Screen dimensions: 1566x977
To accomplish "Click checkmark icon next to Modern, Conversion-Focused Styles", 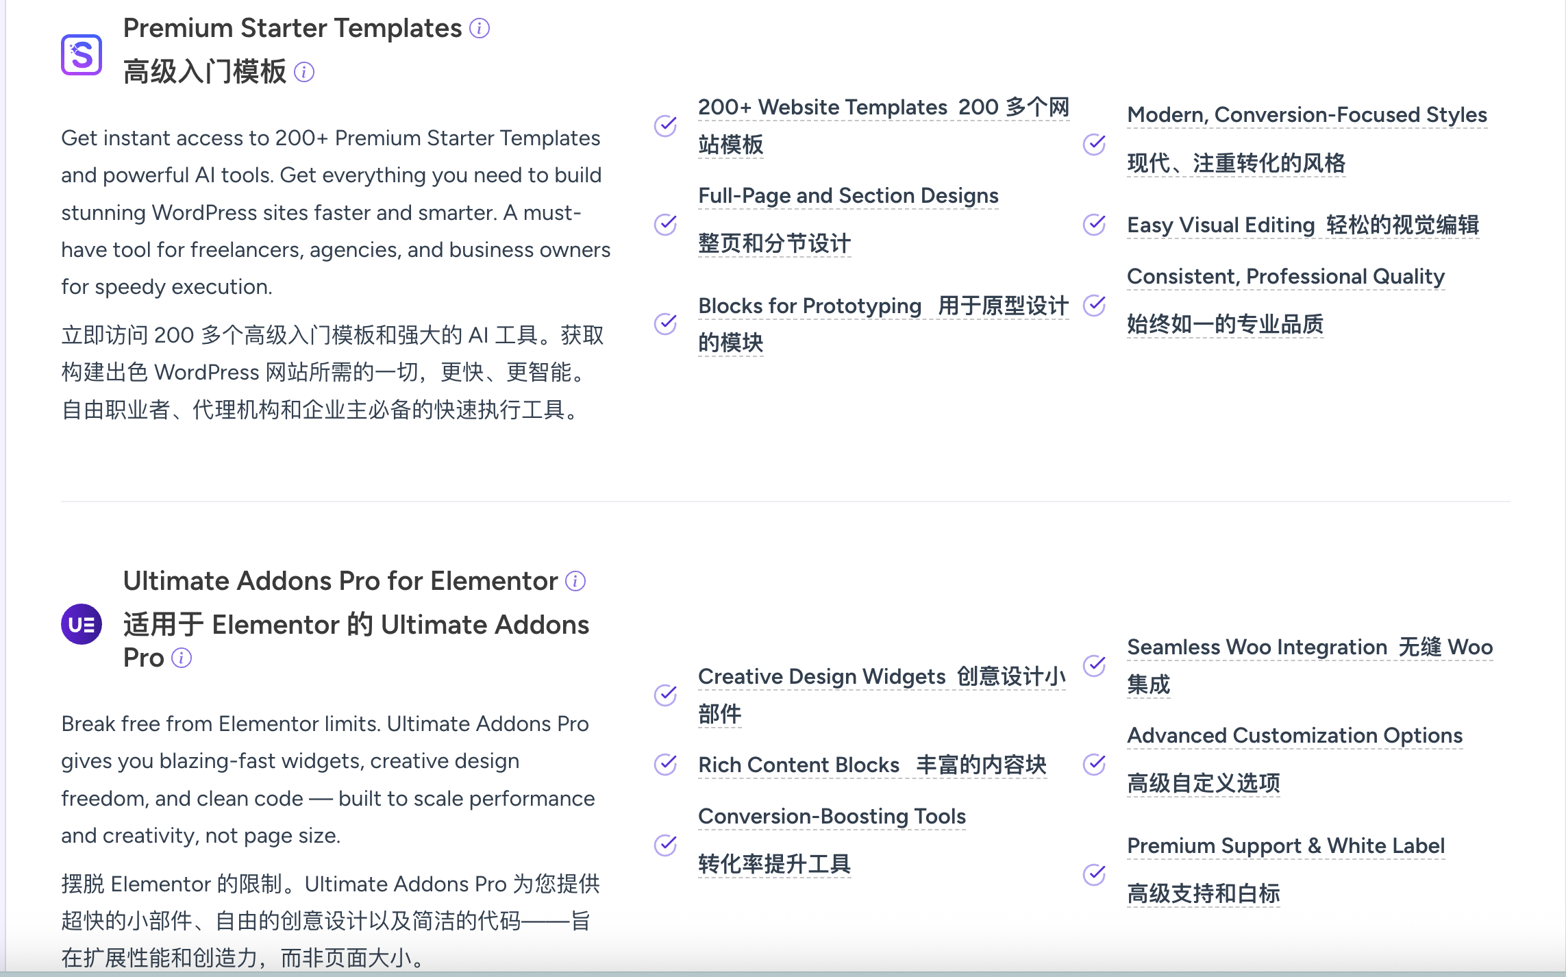I will 1094,144.
